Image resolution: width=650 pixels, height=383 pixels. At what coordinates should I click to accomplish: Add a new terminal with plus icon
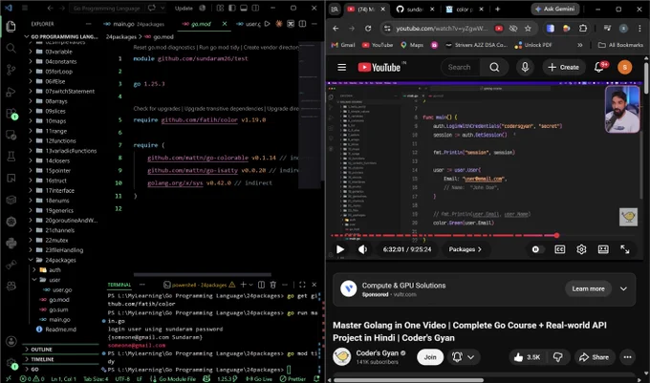click(x=244, y=285)
